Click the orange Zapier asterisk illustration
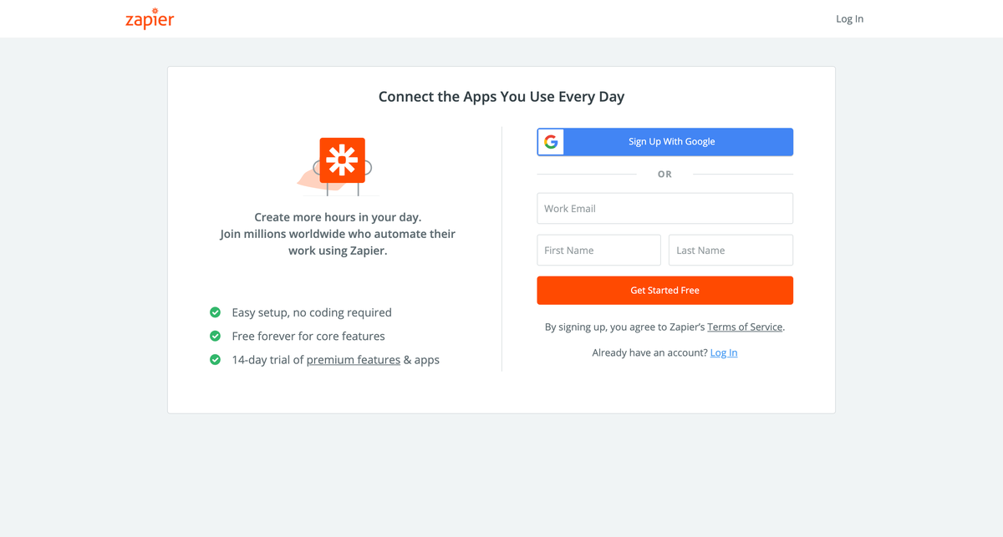Image resolution: width=1003 pixels, height=537 pixels. (342, 160)
